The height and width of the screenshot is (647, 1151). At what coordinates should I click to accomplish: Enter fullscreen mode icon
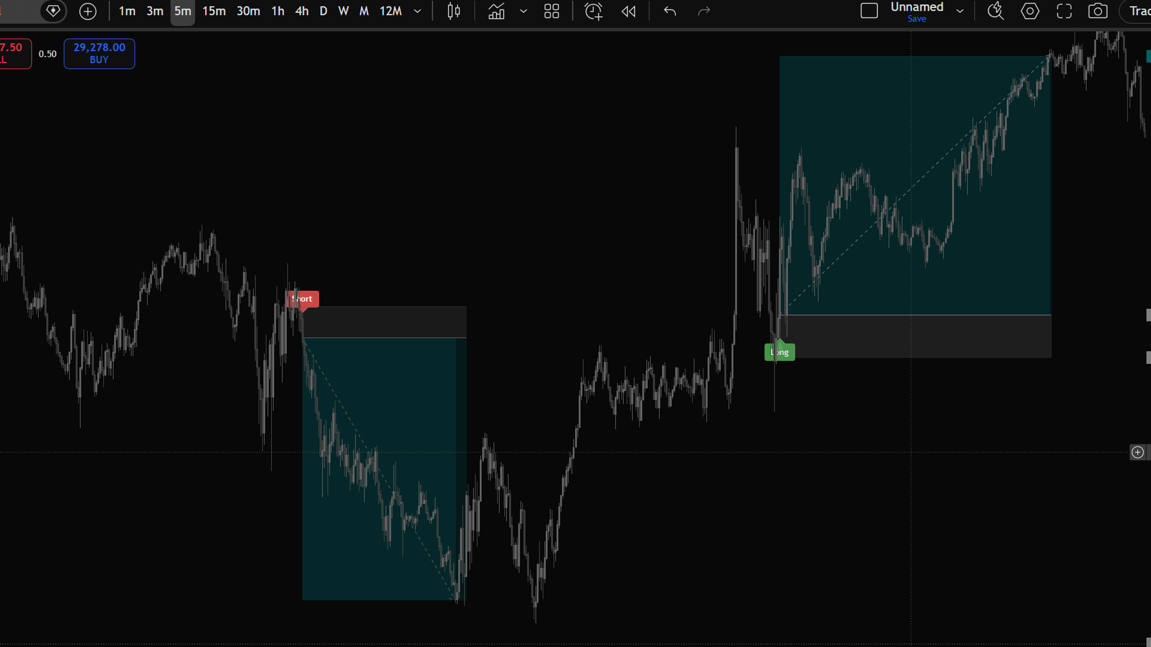(1064, 11)
